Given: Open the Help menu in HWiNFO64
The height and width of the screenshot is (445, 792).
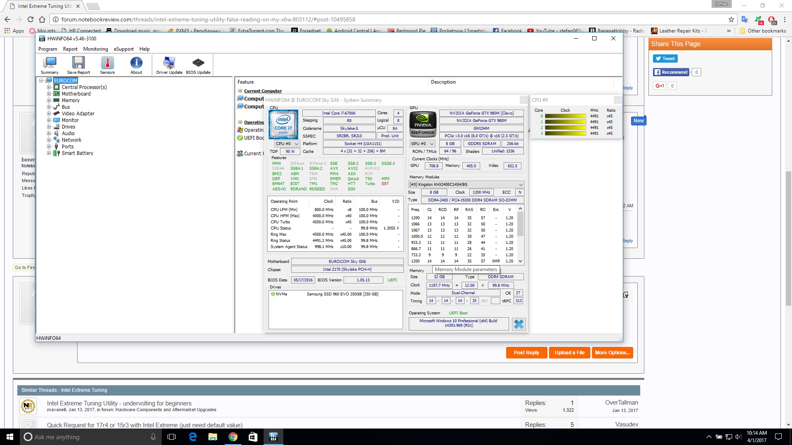Looking at the screenshot, I should [x=144, y=49].
